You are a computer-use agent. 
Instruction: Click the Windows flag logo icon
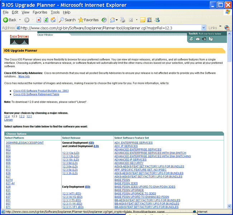[x=228, y=12]
